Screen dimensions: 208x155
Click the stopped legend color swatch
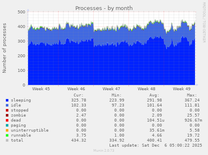(7, 110)
